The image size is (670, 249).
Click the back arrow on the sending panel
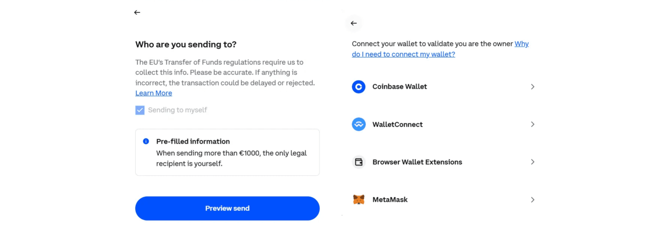[x=137, y=12]
